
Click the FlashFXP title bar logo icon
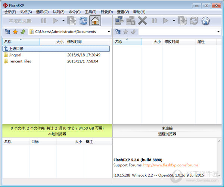pyautogui.click(x=5, y=6)
